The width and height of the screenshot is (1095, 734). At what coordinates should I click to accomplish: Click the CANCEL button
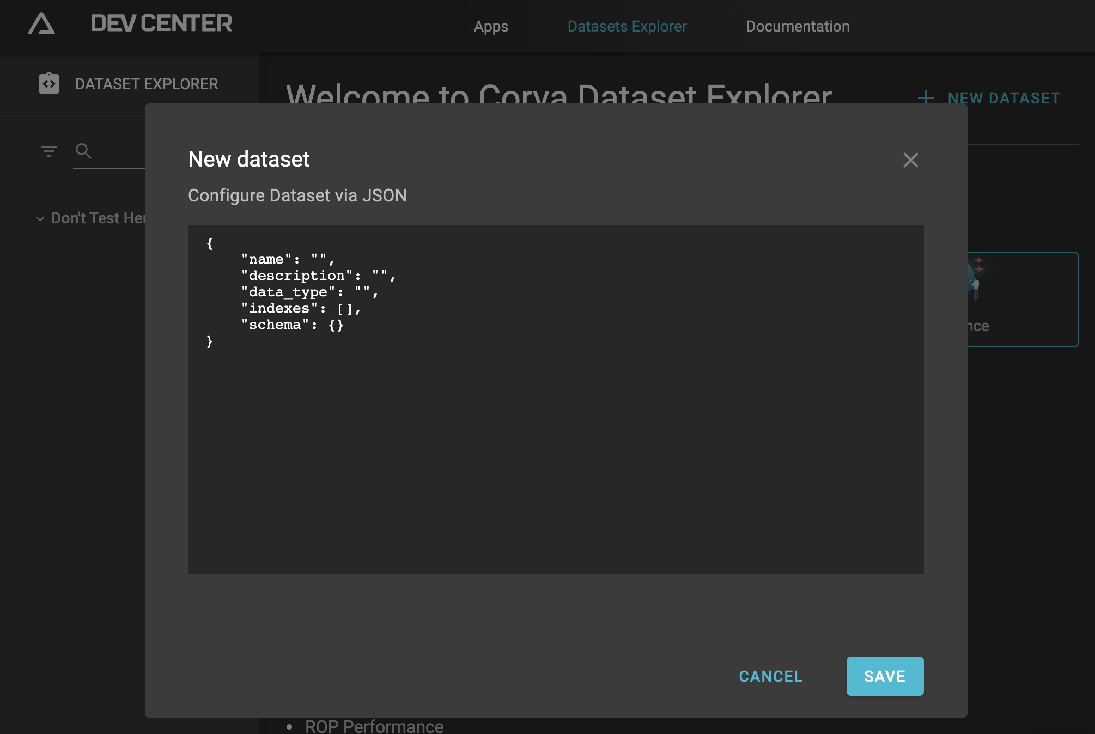tap(771, 676)
